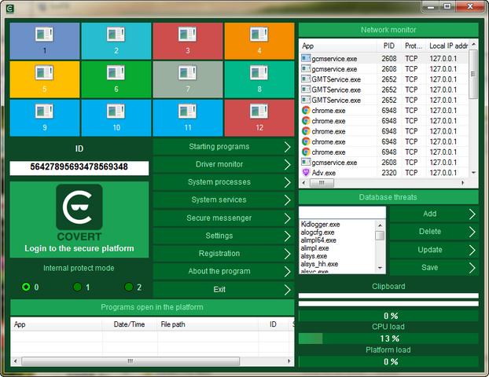Screen dimensions: 489x377
Task: Open the Settings entry
Action: [x=223, y=236]
